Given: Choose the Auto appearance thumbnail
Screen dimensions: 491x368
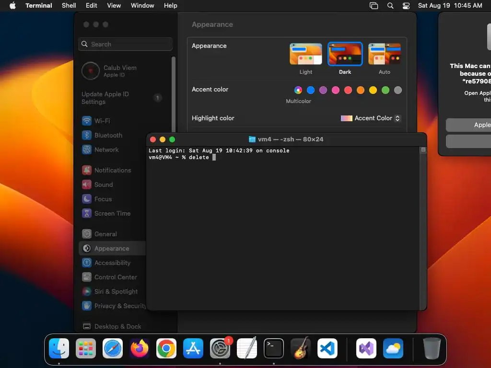Looking at the screenshot, I should [385, 54].
